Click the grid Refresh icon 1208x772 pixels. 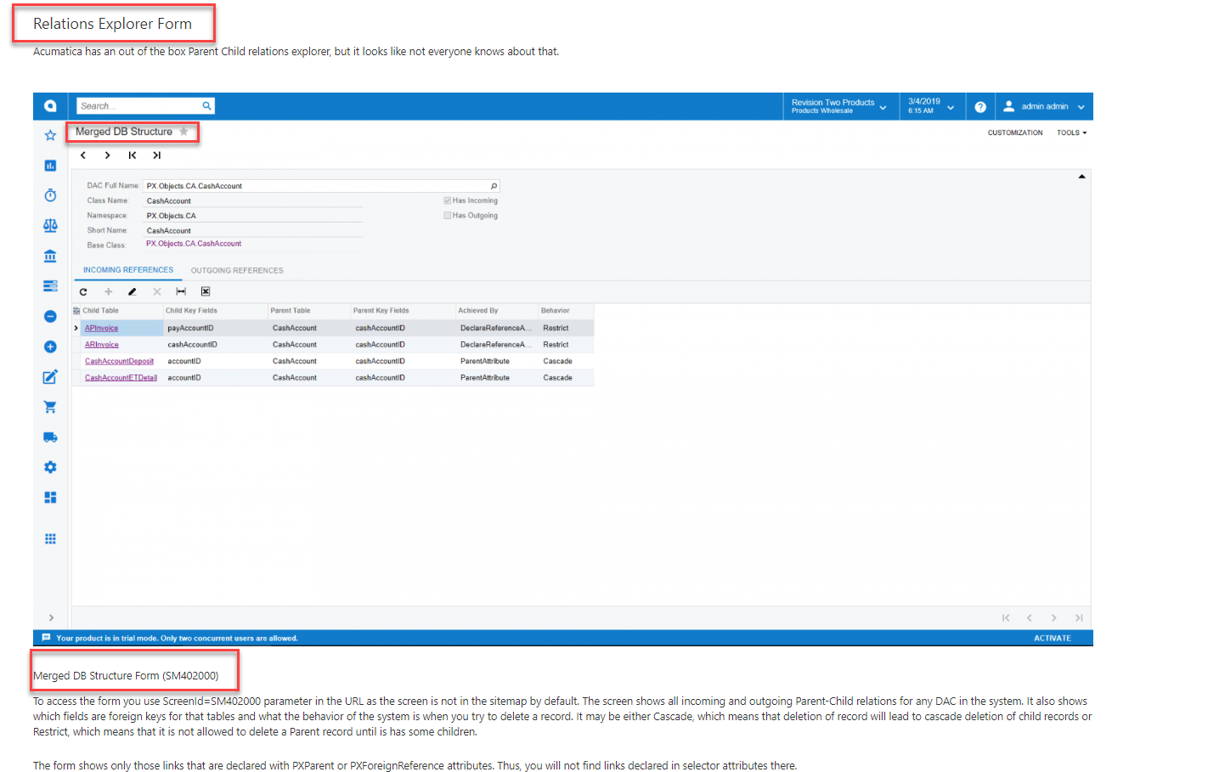point(83,291)
